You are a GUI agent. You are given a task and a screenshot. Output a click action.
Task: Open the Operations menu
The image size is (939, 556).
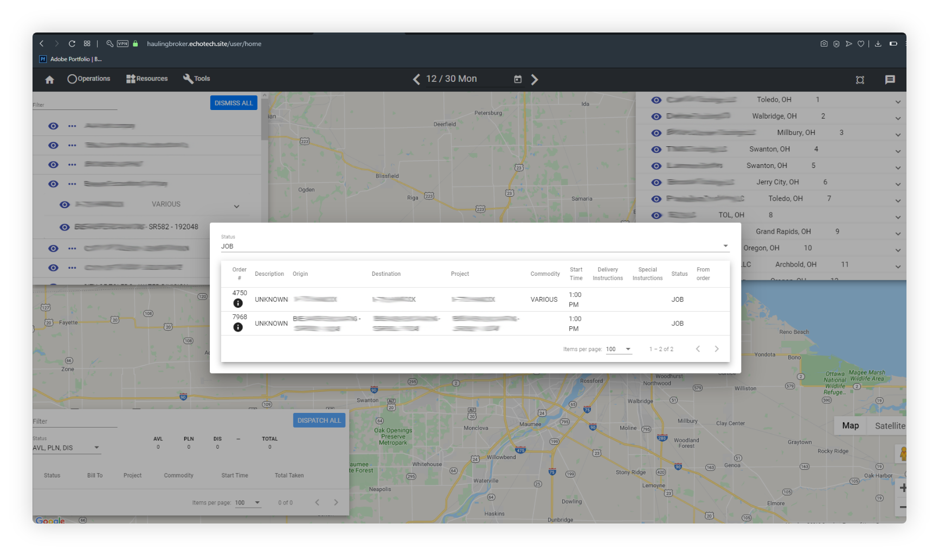[x=88, y=79]
